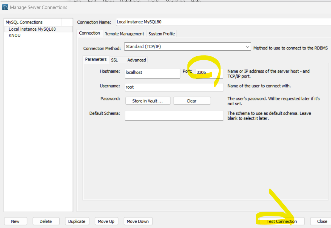Click the 'Name of the user to connect with' text
Screen dimensions: 331x228
259,86
